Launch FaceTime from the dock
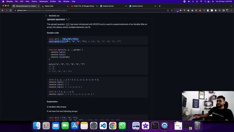Viewport: 234px width, 132px height. tap(65, 125)
